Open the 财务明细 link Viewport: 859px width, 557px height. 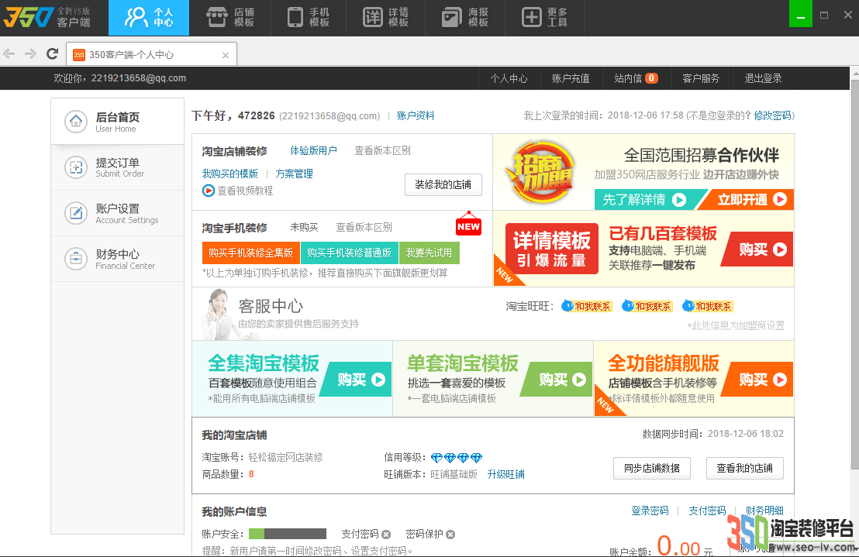point(764,511)
